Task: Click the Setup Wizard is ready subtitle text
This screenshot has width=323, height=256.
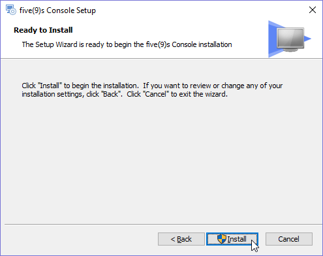Action: [x=127, y=44]
